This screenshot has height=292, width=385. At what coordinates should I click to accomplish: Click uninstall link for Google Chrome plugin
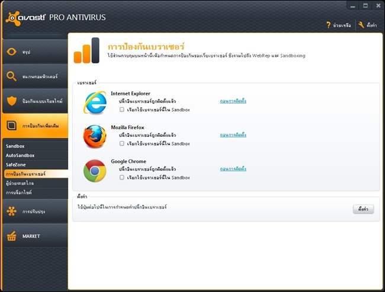(x=233, y=169)
